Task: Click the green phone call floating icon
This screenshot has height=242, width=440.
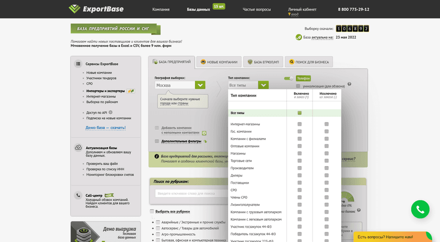Action: tap(420, 209)
